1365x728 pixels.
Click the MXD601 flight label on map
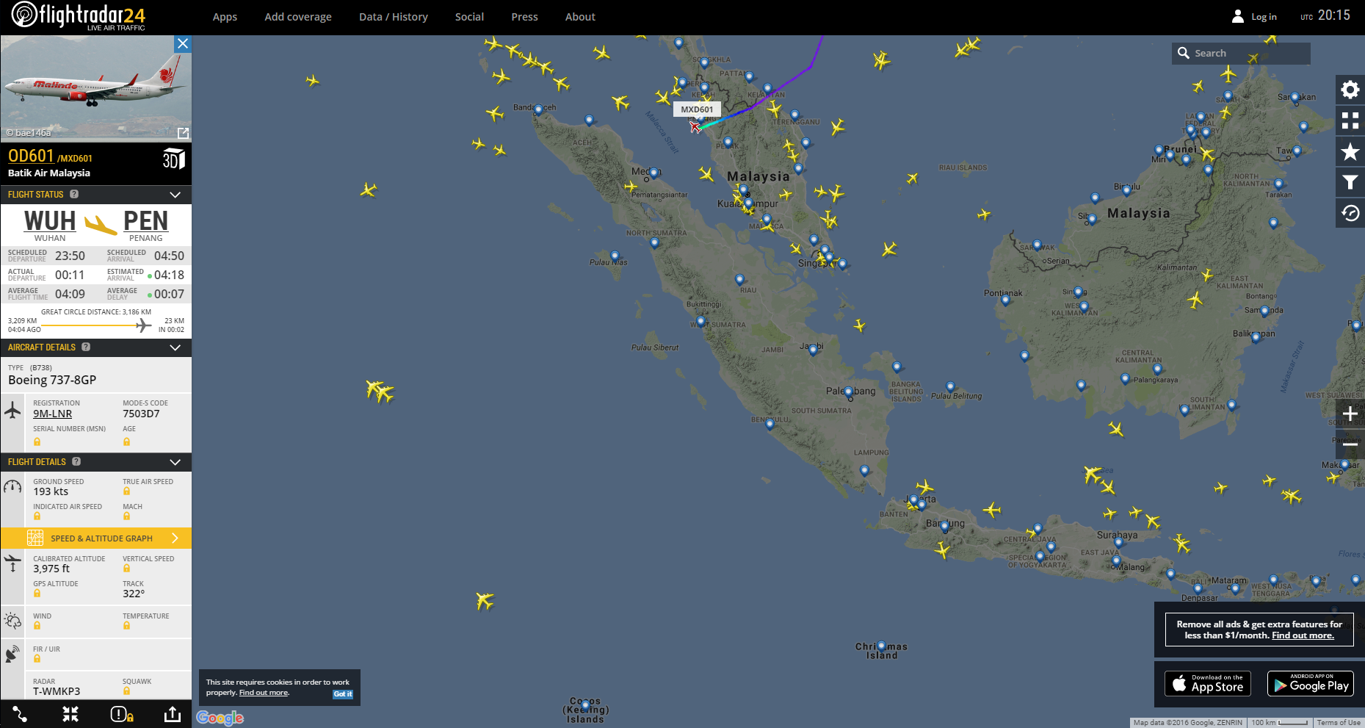pos(697,109)
